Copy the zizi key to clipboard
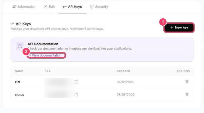This screenshot has height=113, width=204. point(76,82)
